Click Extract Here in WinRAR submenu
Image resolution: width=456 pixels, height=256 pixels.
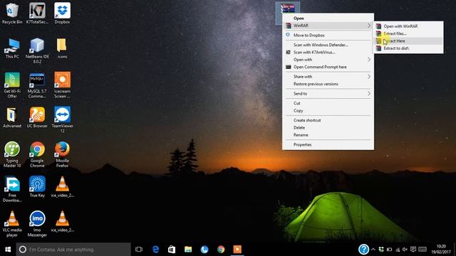pyautogui.click(x=408, y=41)
